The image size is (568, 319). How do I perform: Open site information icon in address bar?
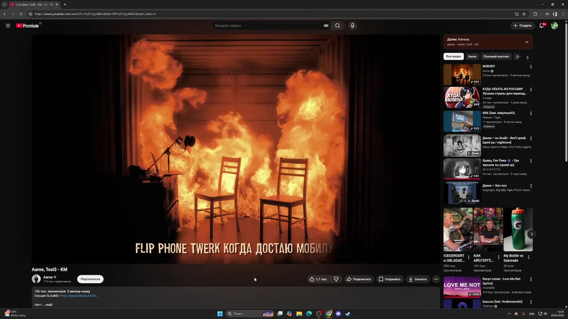[30, 14]
